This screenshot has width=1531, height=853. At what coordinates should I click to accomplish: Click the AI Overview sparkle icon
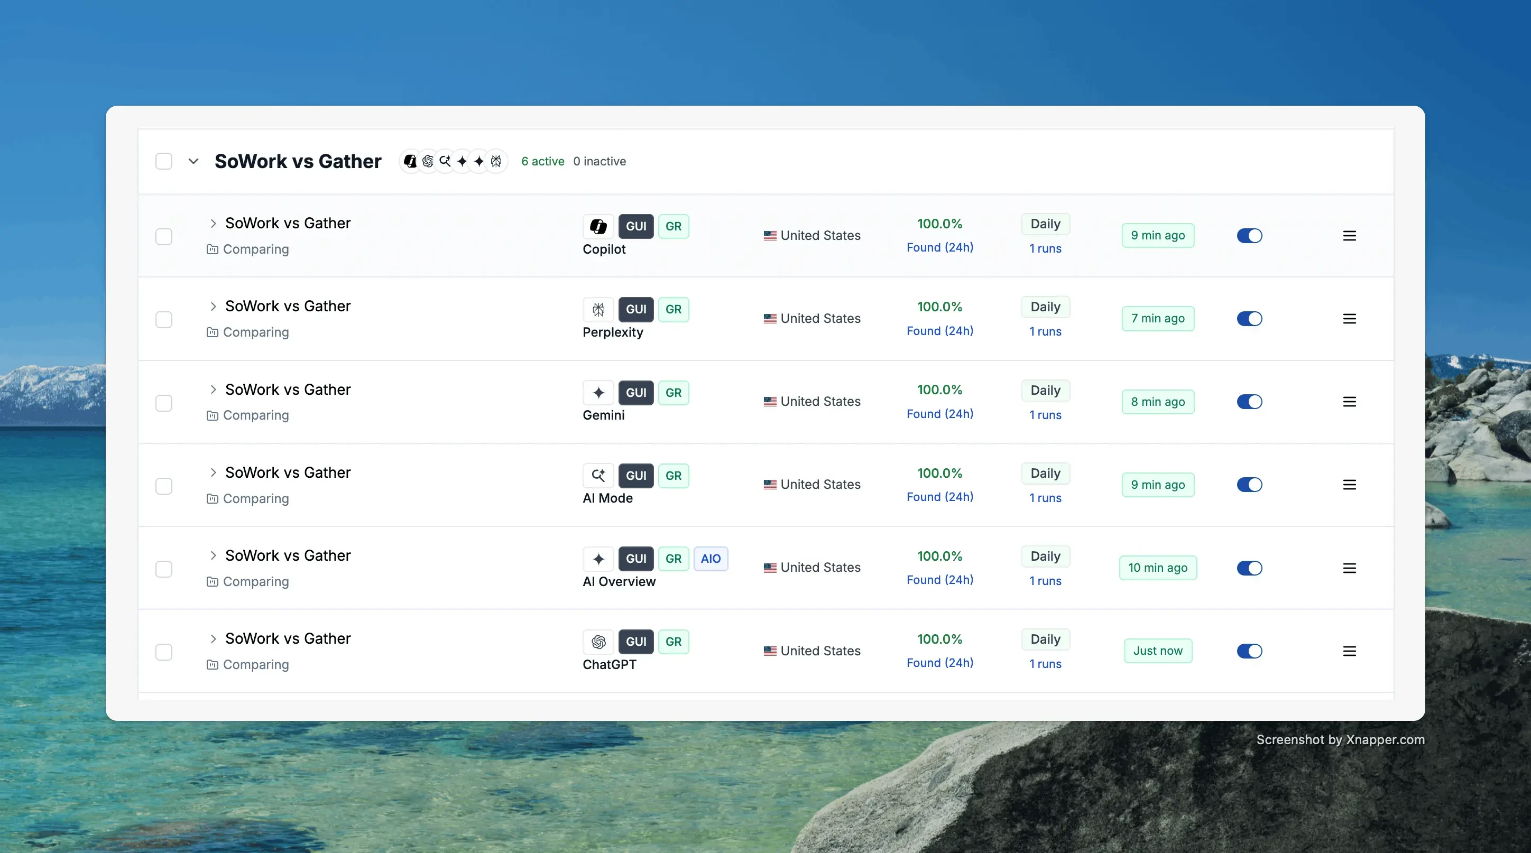coord(598,559)
